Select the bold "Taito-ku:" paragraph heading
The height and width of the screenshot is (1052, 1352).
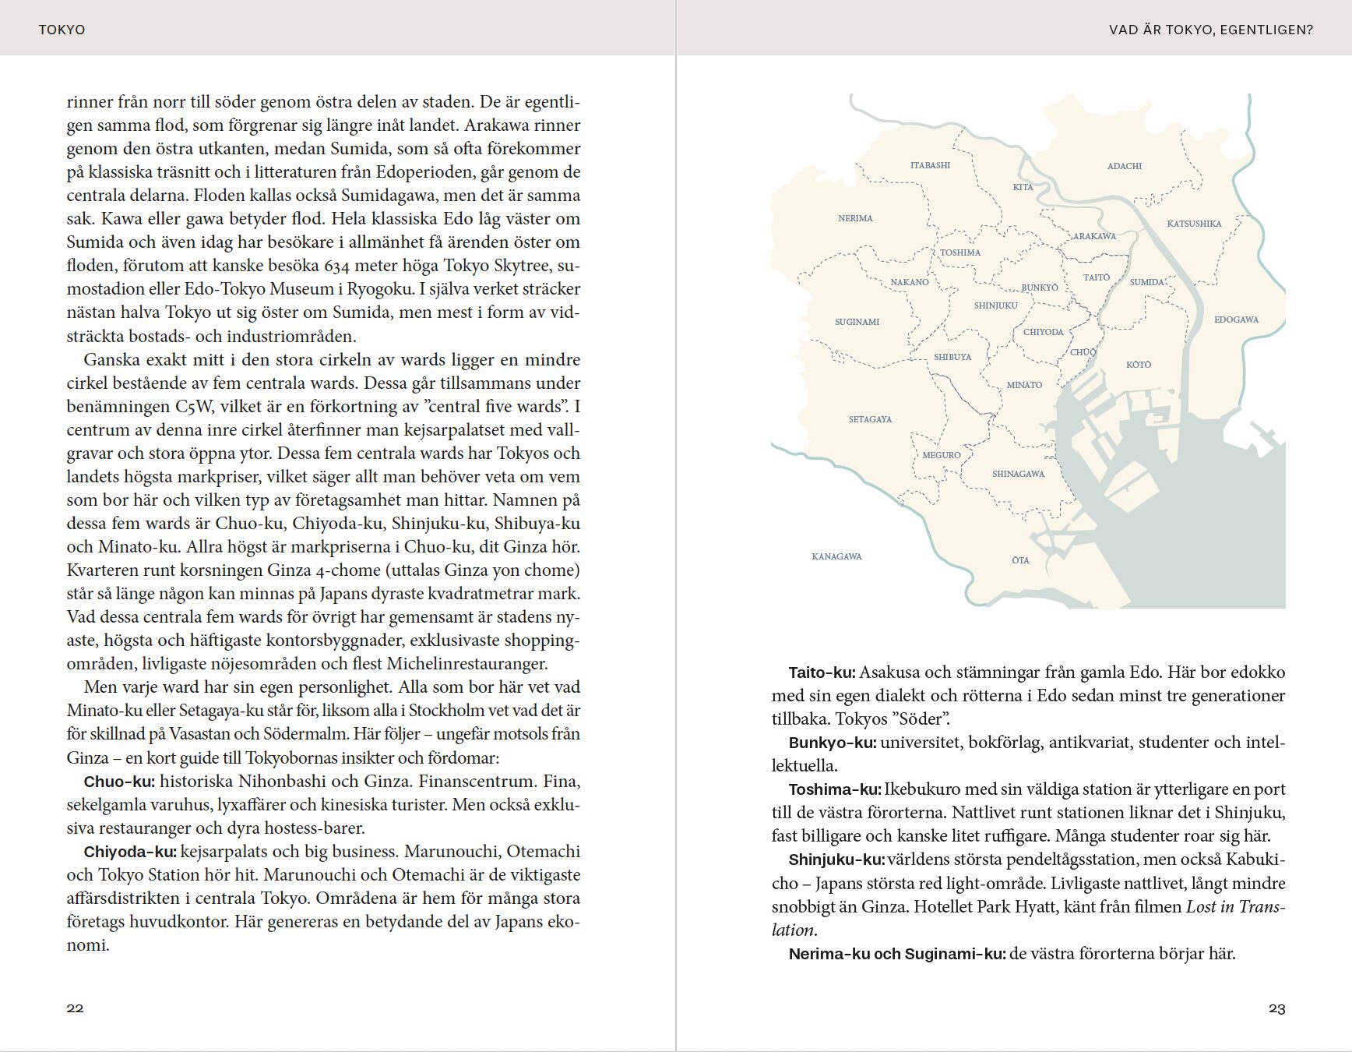[x=822, y=673]
